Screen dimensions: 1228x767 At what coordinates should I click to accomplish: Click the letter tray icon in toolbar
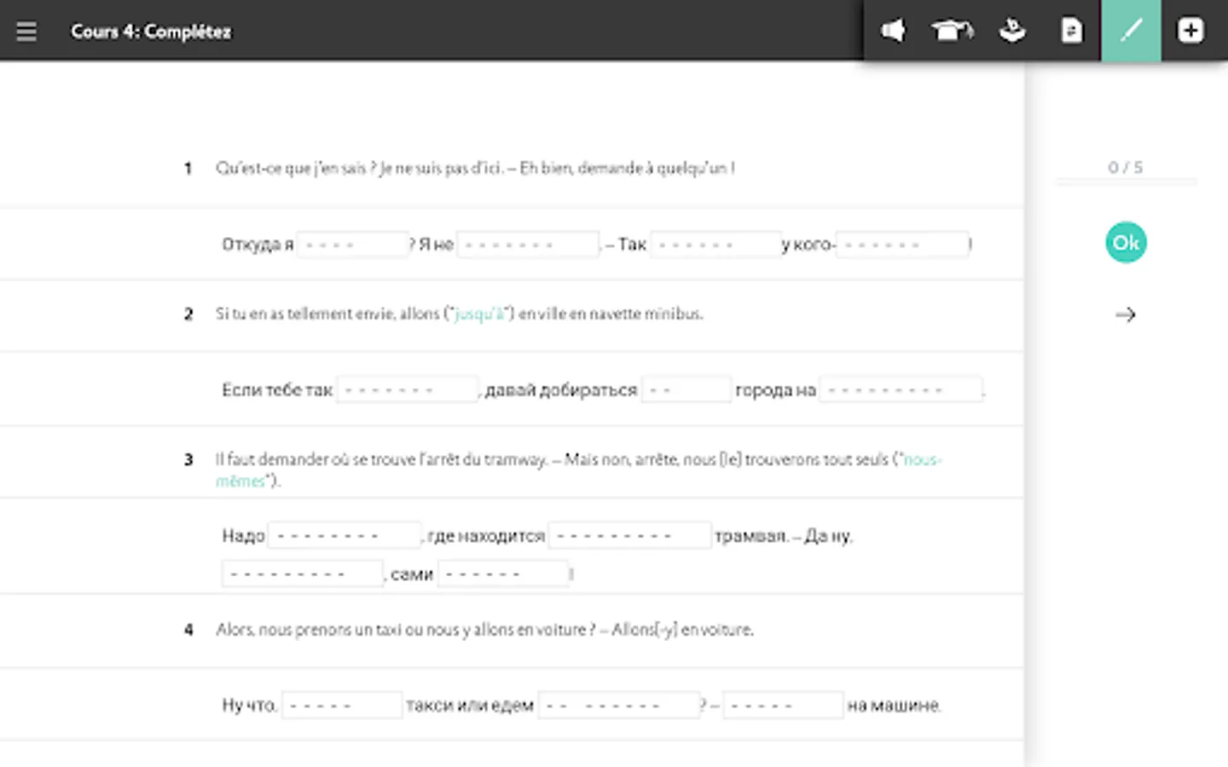point(1011,32)
